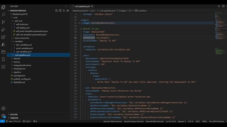Viewport: 227px width, 127px height.
Task: Unfold the BuildDEVDataFactory stage at line 12
Action: point(79,23)
